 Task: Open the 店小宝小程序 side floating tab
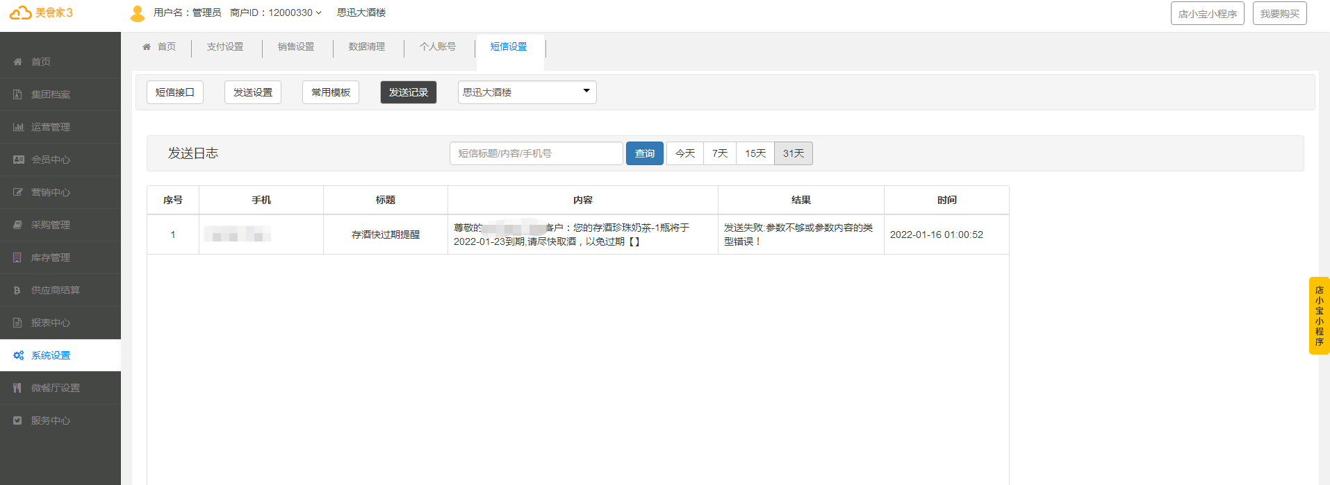point(1319,316)
